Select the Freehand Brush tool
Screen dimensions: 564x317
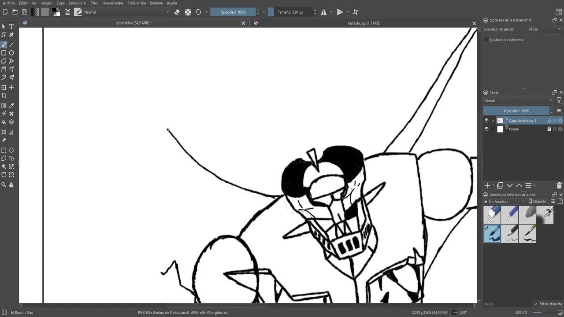(4, 45)
